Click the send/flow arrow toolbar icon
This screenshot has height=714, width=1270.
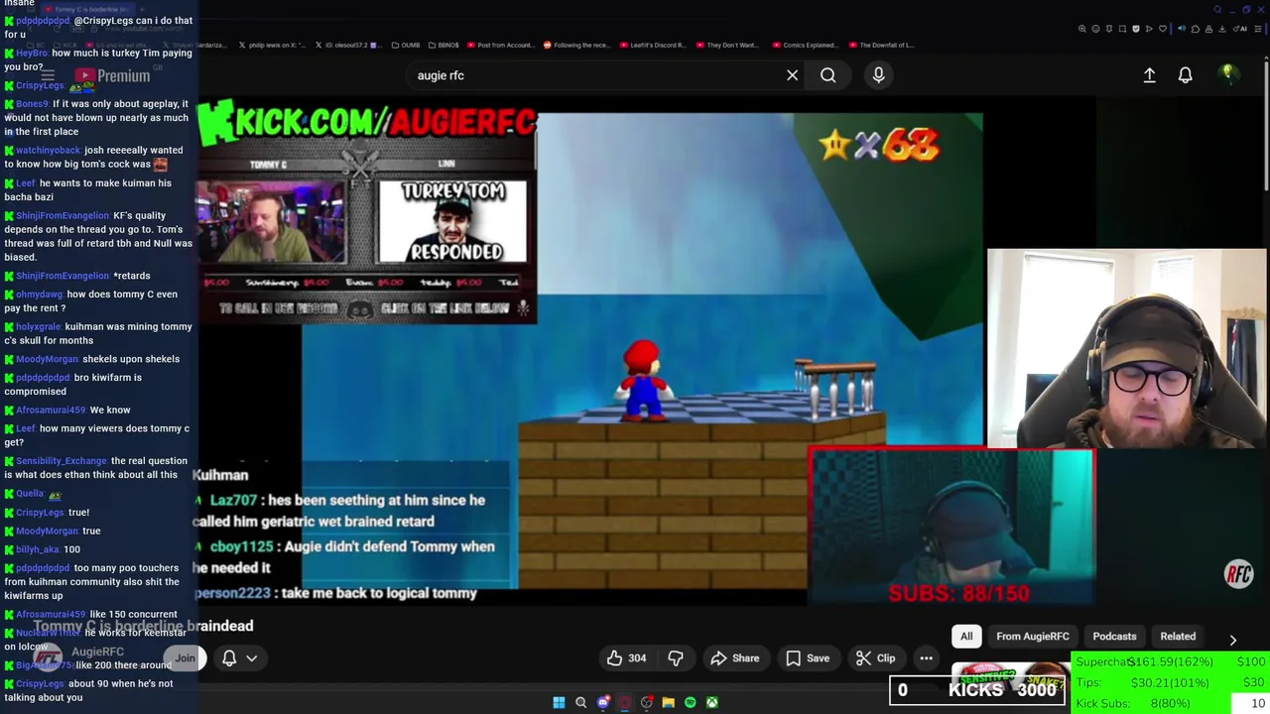pyautogui.click(x=1149, y=29)
